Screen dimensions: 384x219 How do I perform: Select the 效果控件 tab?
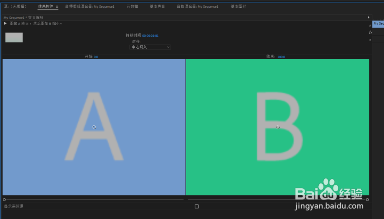coord(46,7)
